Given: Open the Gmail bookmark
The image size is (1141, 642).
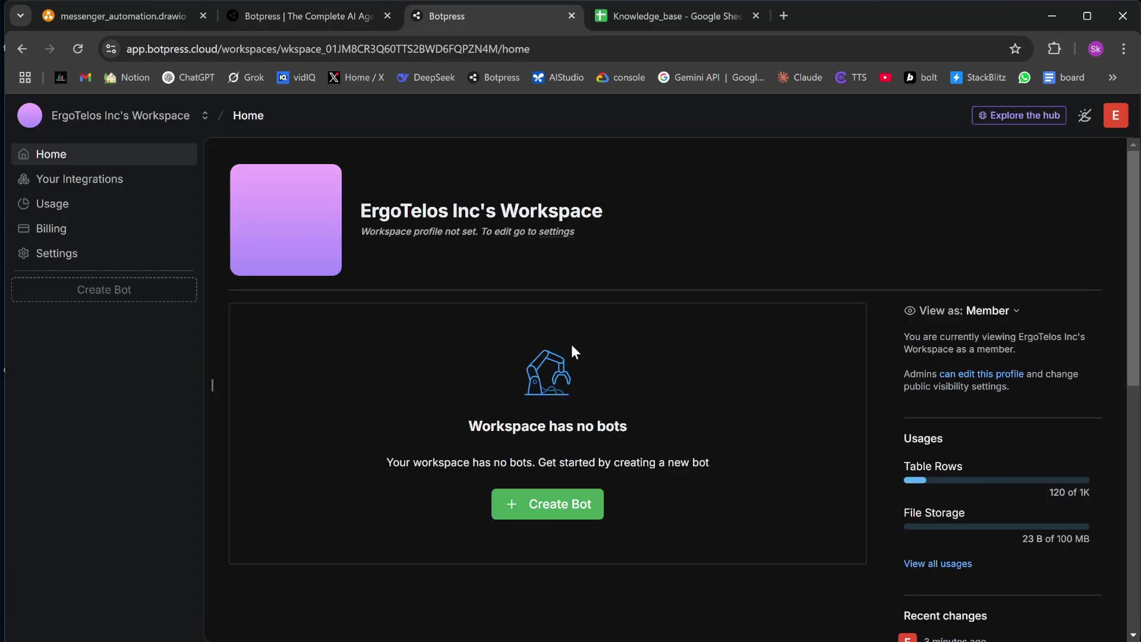Looking at the screenshot, I should click(x=86, y=77).
